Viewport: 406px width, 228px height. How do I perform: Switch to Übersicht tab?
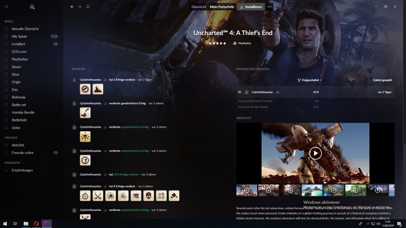[199, 7]
